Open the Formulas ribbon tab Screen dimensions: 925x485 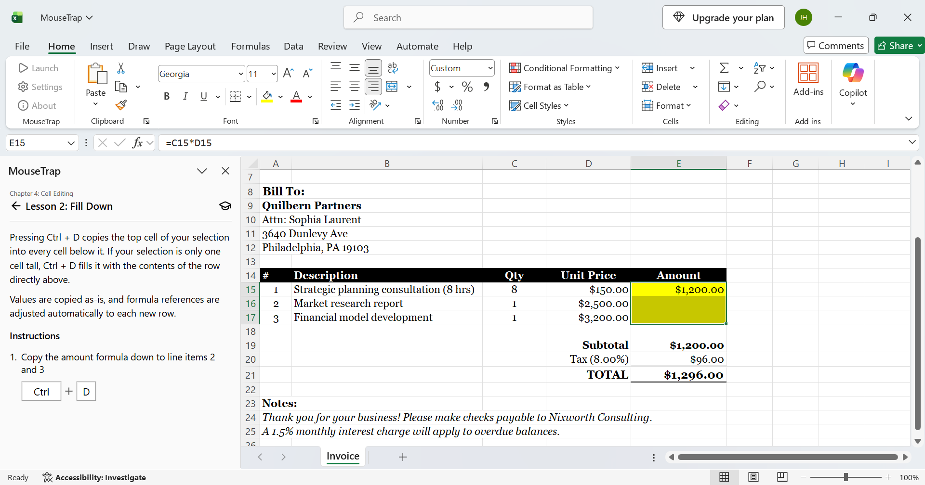[251, 46]
